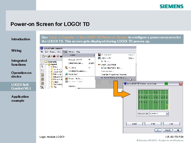Click the OK button in dialog

(158, 130)
